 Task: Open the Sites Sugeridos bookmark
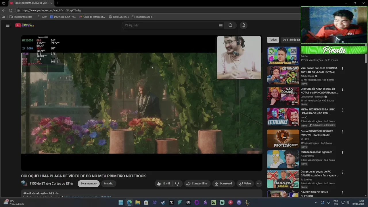(118, 17)
